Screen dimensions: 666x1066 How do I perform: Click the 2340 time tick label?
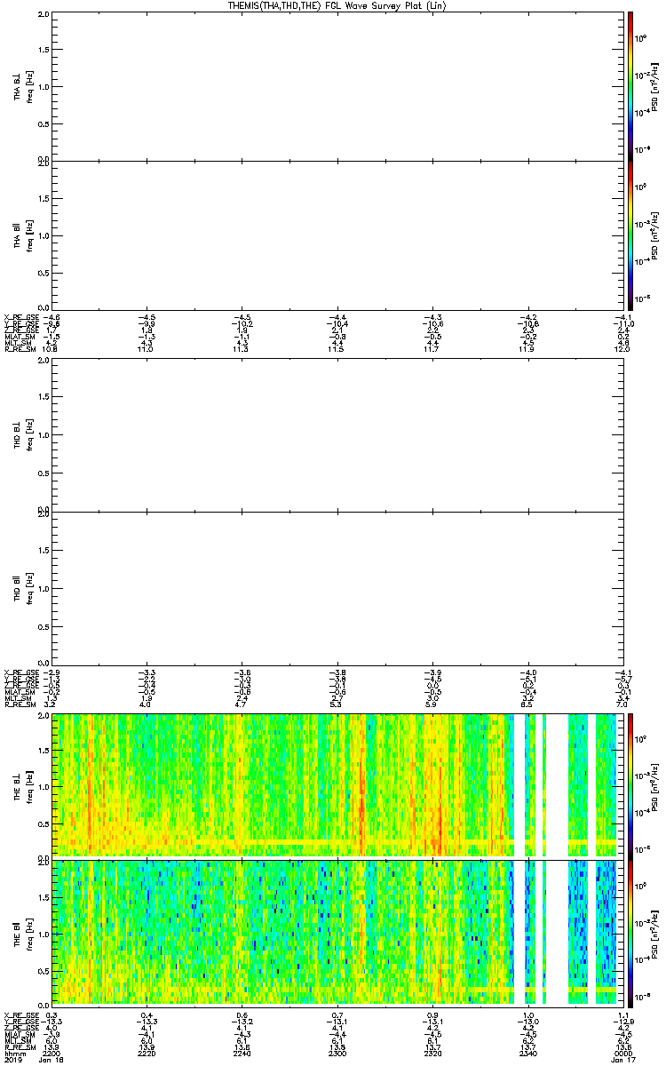coord(527,1053)
